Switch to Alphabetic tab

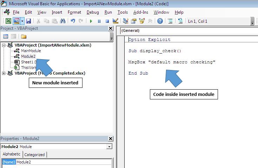tap(12, 154)
